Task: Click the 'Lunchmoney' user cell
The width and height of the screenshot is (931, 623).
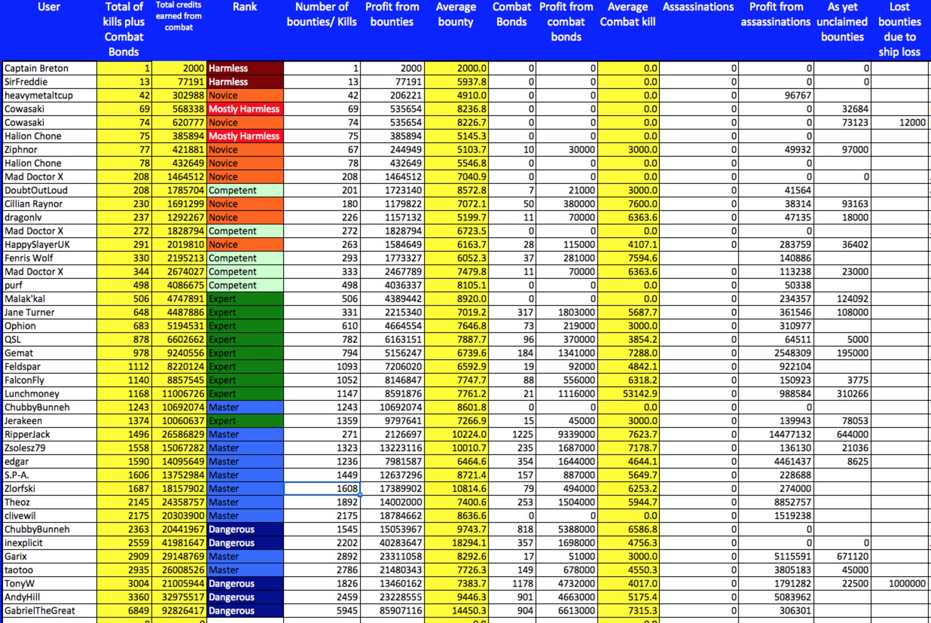Action: pyautogui.click(x=49, y=393)
